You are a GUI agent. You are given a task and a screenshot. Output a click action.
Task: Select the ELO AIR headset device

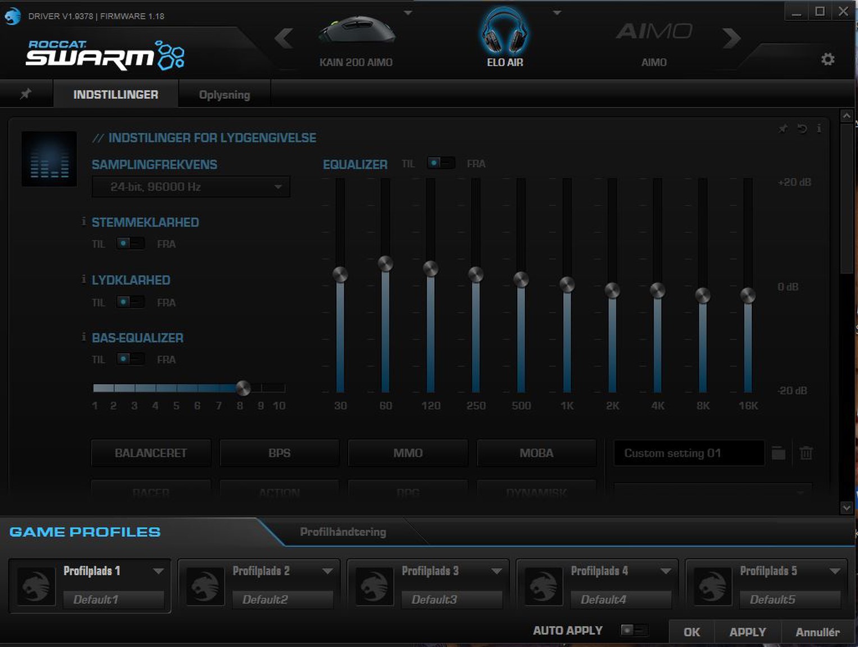[504, 38]
